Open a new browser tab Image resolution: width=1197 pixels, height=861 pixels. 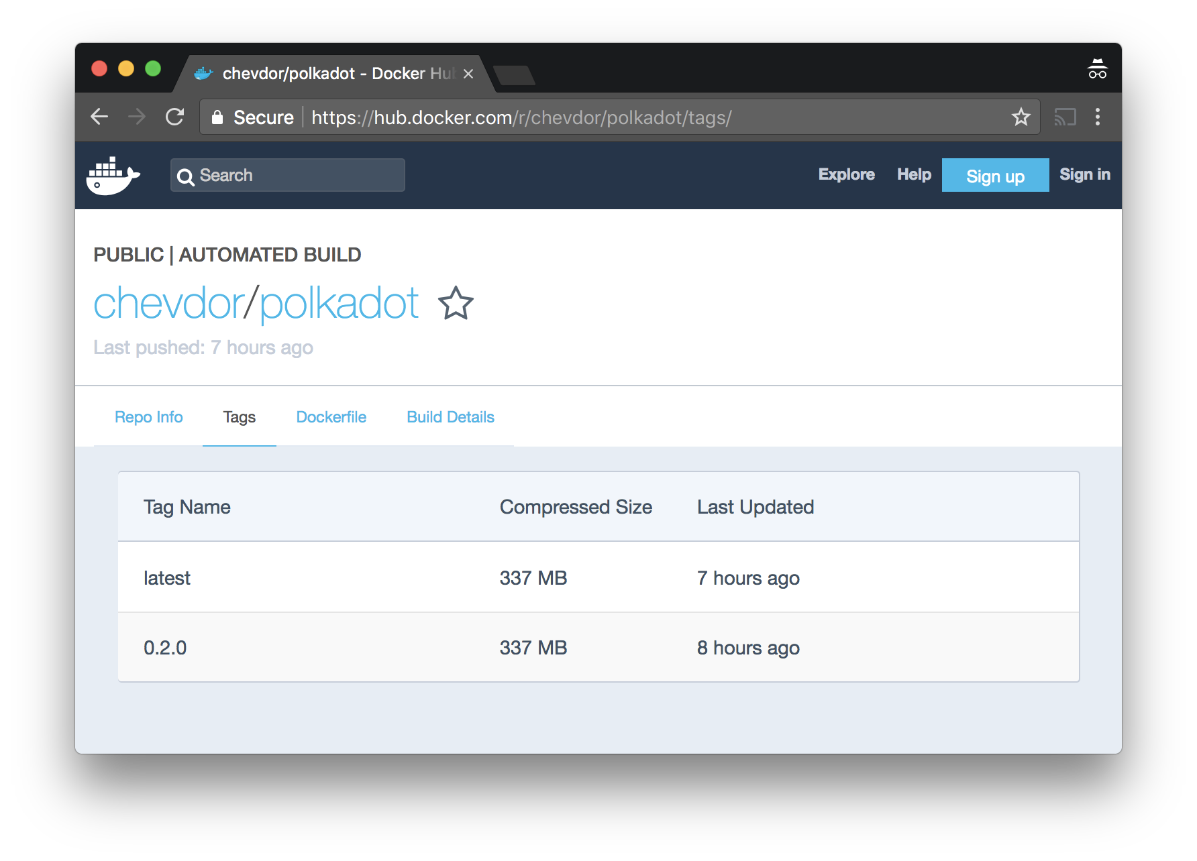[513, 75]
